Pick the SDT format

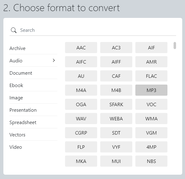tap(116, 133)
